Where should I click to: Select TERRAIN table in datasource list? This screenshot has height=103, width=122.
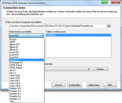pyautogui.click(x=79, y=35)
